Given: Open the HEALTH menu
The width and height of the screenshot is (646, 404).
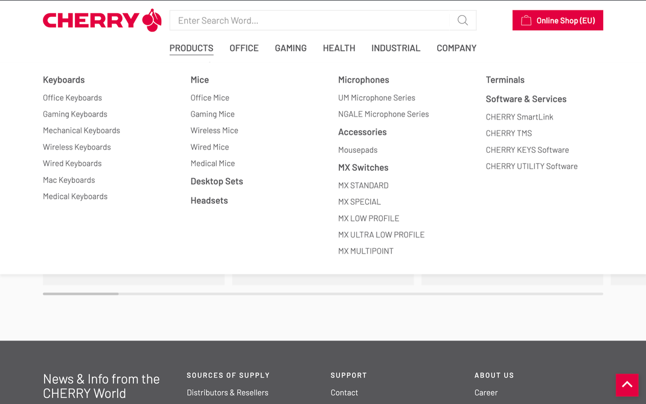Looking at the screenshot, I should 339,48.
